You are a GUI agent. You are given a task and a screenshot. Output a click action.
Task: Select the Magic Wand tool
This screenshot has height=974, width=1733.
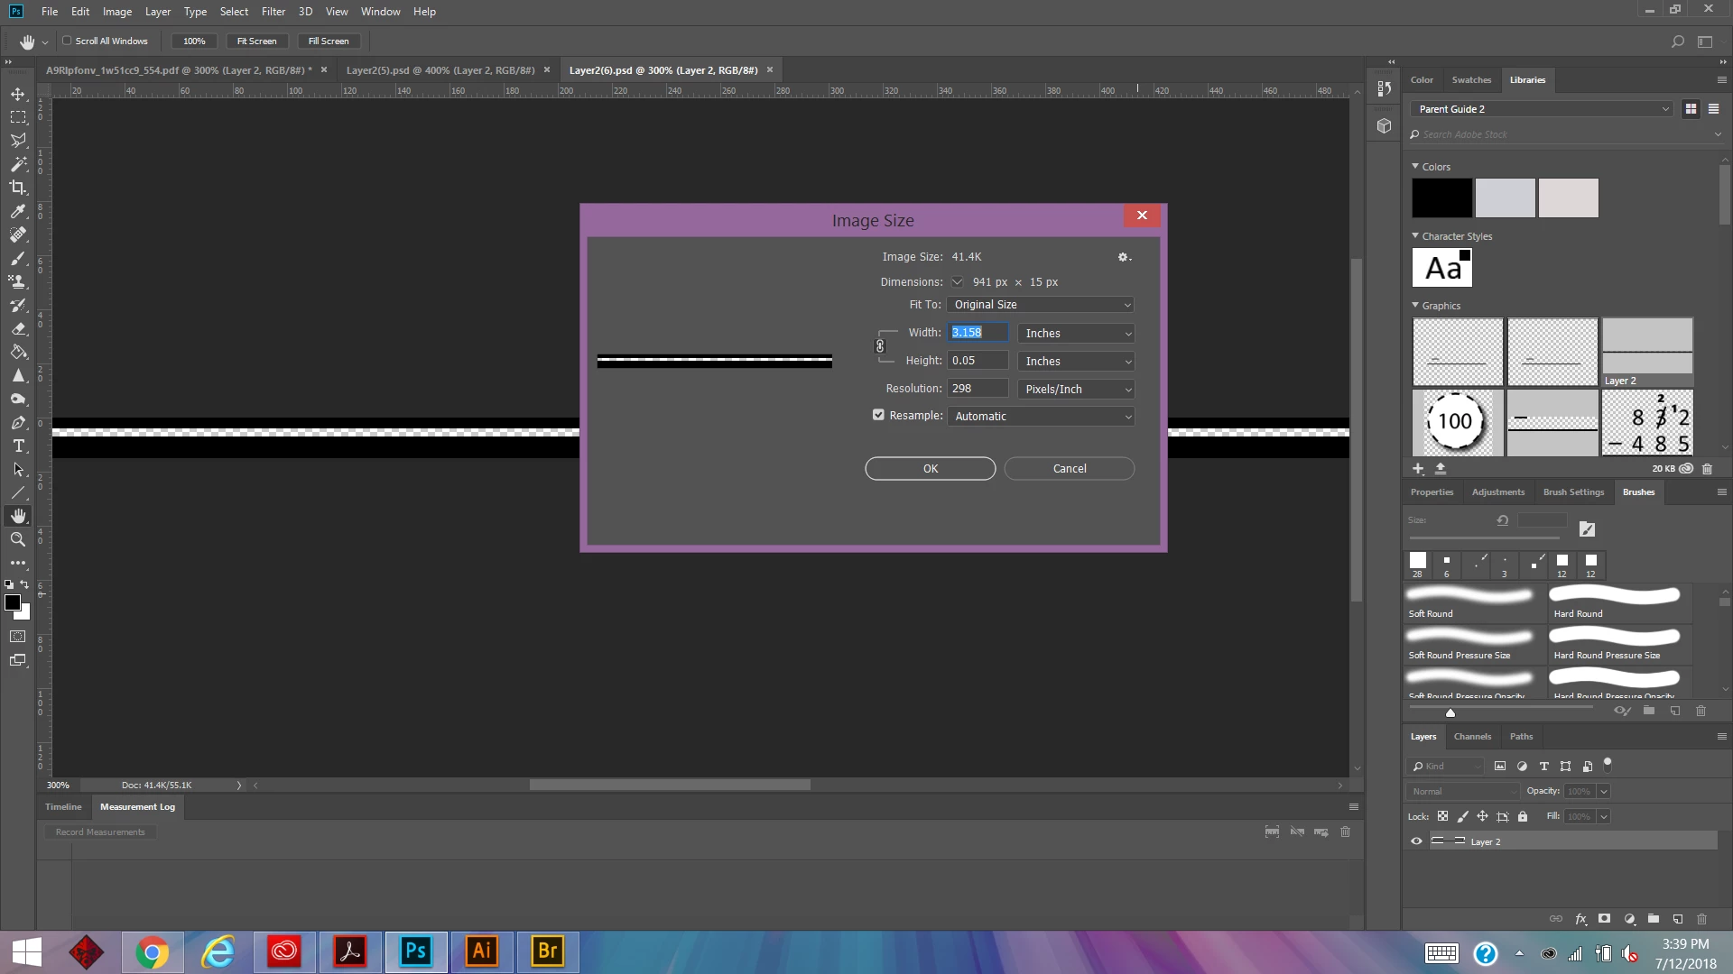pos(18,164)
